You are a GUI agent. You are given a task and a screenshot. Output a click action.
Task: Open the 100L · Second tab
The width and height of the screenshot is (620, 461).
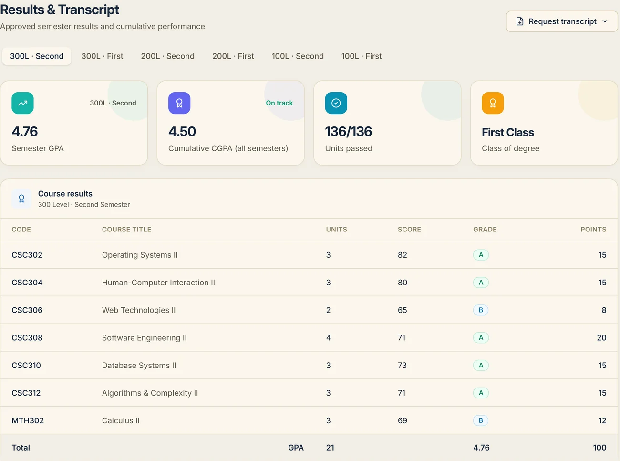298,56
